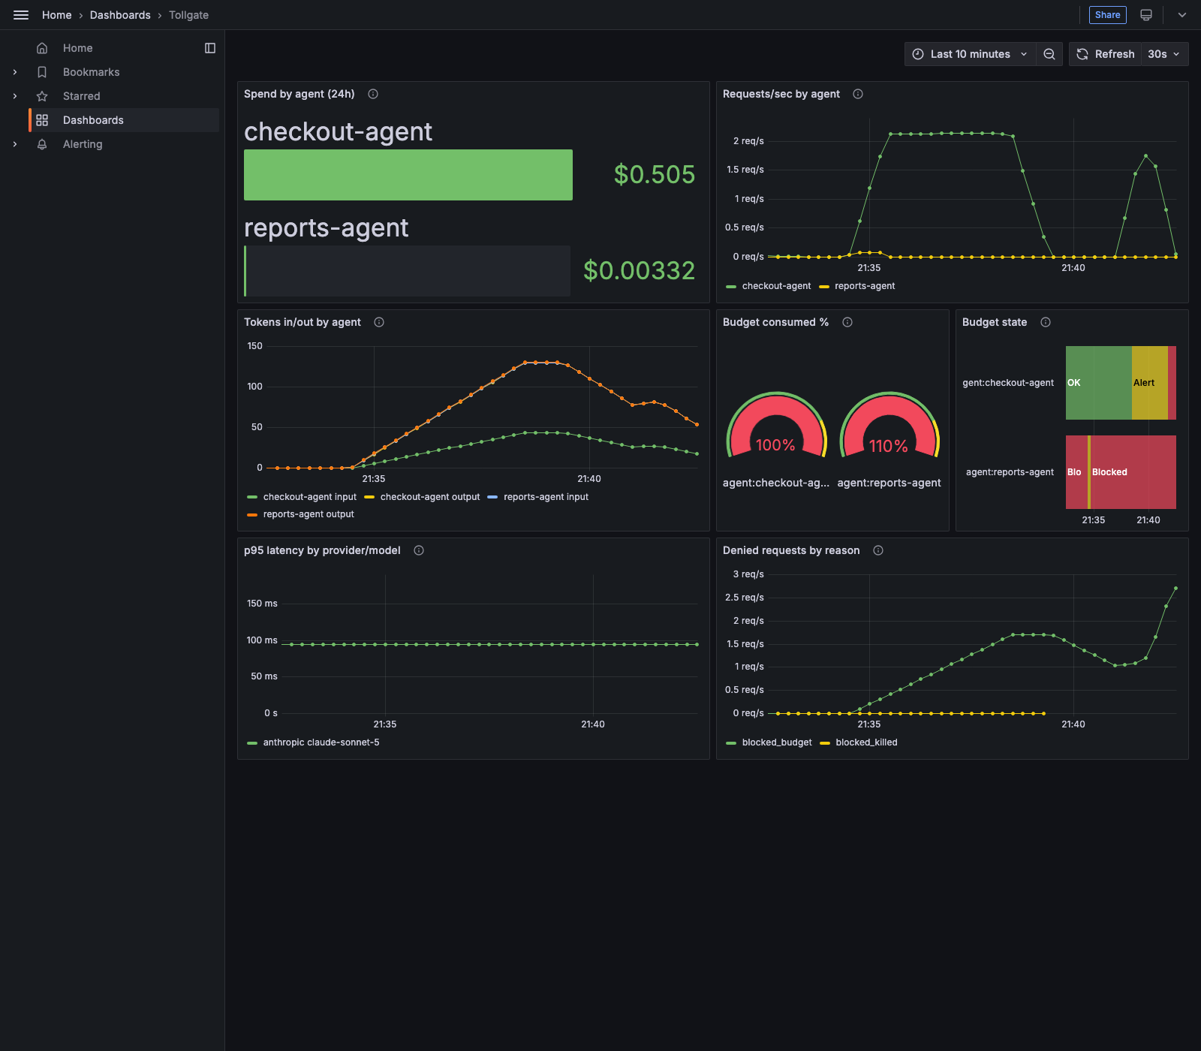
Task: Click the Budget state panel title
Action: coord(995,322)
